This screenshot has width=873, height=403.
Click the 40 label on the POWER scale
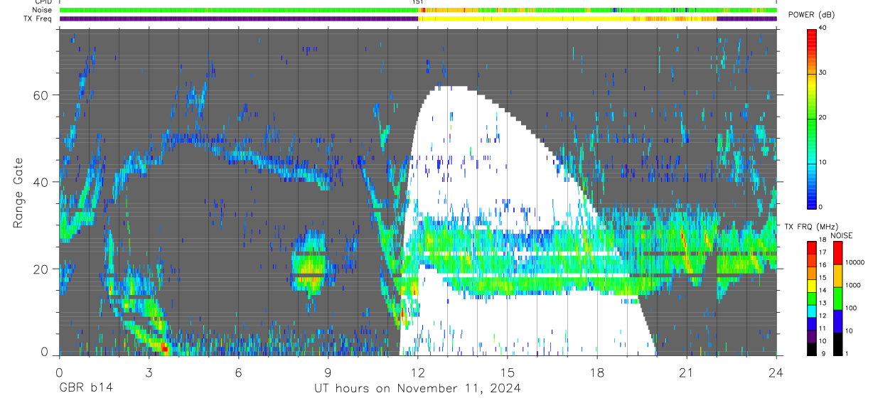[824, 28]
